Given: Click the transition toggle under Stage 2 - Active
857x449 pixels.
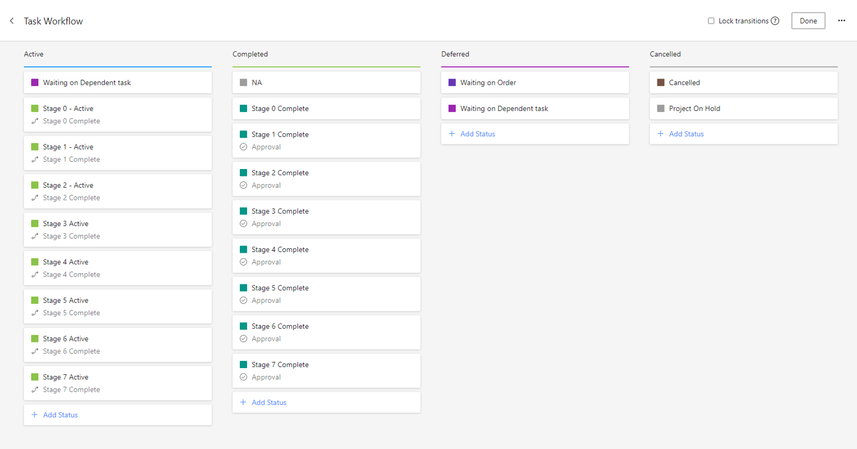Looking at the screenshot, I should (35, 198).
